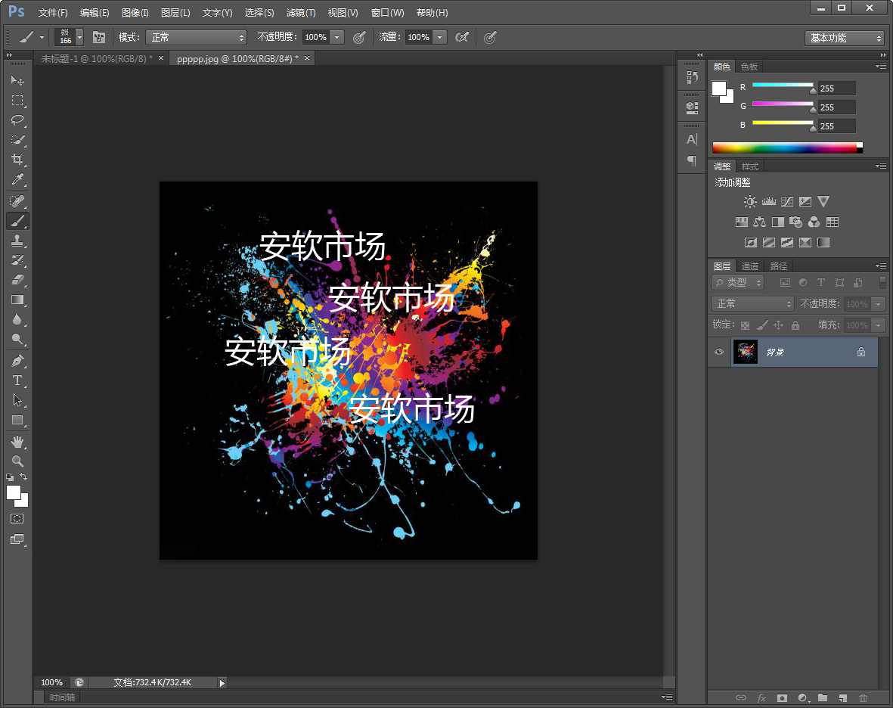Select the Brush tool in toolbox
This screenshot has width=893, height=708.
click(17, 221)
